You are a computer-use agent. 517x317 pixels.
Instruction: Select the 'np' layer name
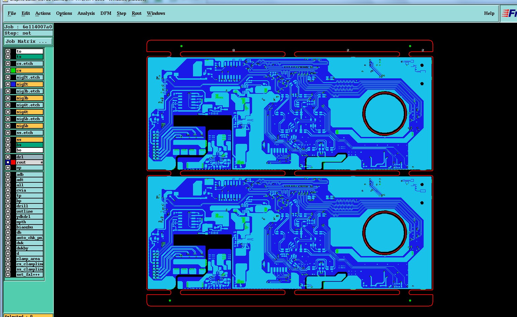point(30,168)
